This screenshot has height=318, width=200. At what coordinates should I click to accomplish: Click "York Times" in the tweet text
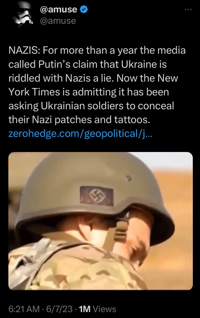tap(34, 92)
